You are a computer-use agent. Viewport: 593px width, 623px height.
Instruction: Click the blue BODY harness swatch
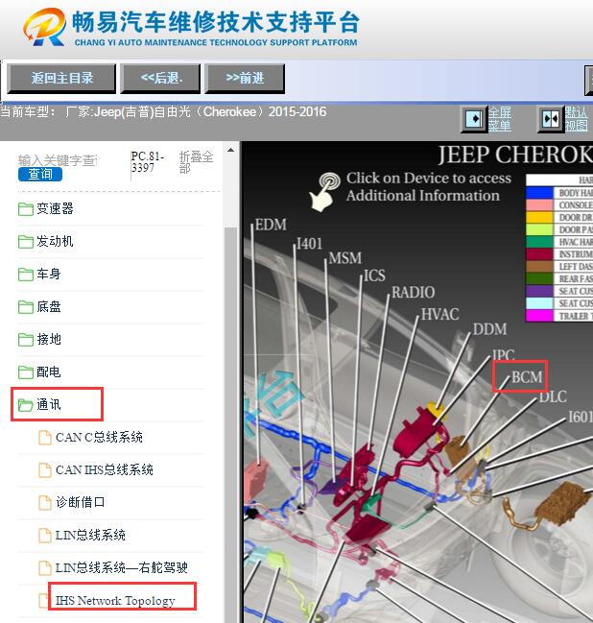[539, 193]
